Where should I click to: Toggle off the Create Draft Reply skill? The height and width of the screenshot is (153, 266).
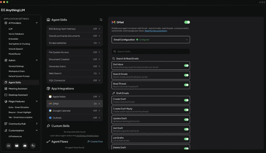[x=186, y=110]
